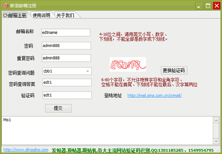Open the mail.sina.com.cn/cnmail login link
This screenshot has width=222, height=154.
pos(154,95)
